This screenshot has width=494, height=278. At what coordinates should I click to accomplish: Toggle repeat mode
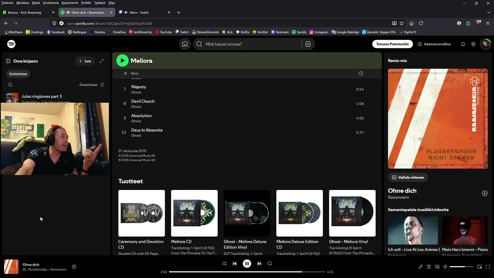(x=270, y=264)
